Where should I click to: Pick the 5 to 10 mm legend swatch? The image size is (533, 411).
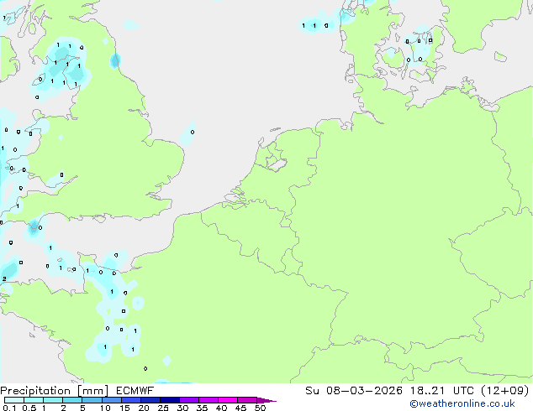pos(92,400)
